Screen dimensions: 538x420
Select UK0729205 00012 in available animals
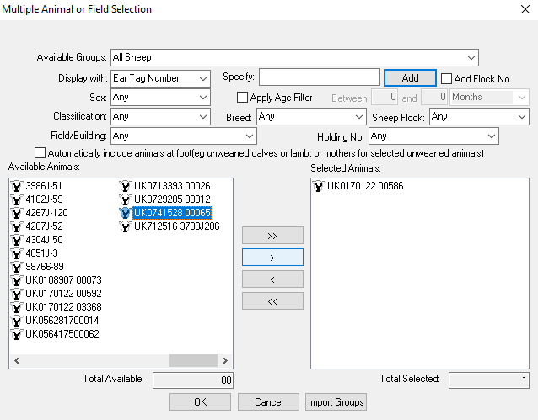tap(171, 199)
